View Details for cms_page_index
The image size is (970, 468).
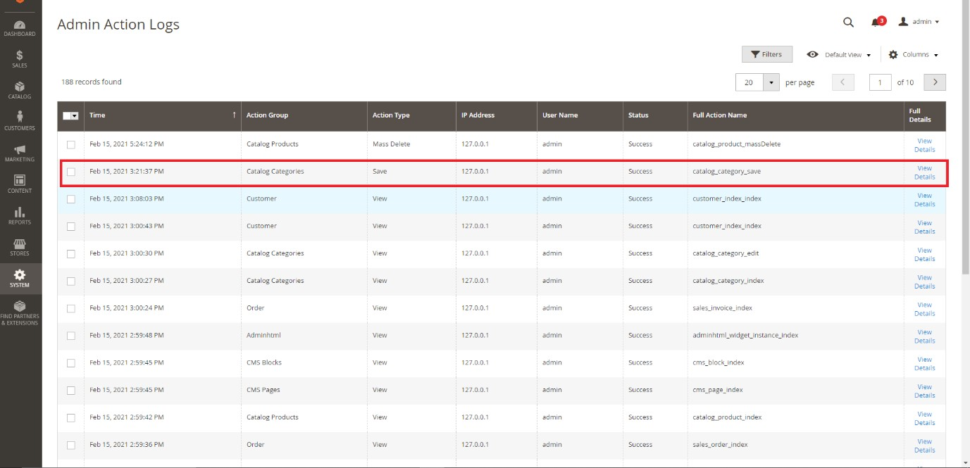tap(924, 391)
